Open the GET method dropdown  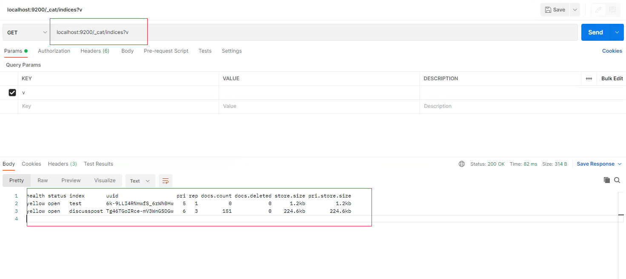pos(27,32)
